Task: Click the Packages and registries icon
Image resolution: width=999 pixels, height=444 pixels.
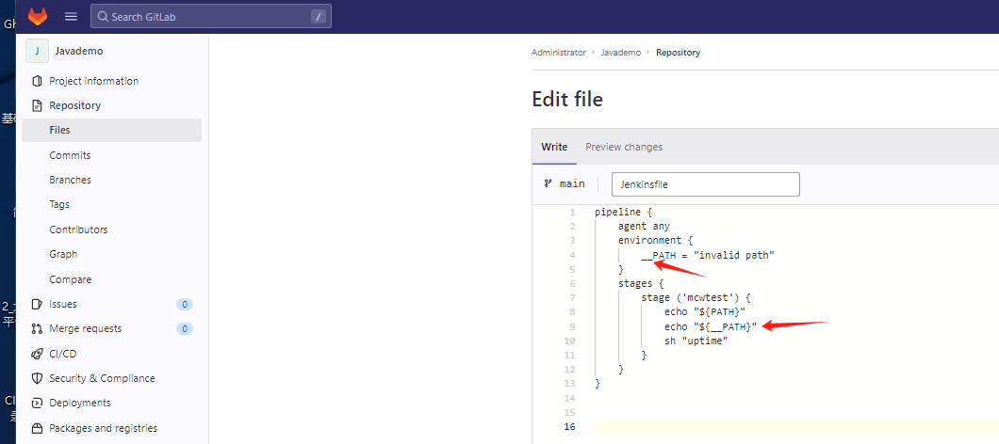Action: tap(38, 428)
